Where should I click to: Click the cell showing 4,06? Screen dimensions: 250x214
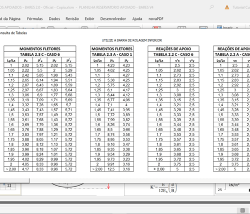pos(126,100)
